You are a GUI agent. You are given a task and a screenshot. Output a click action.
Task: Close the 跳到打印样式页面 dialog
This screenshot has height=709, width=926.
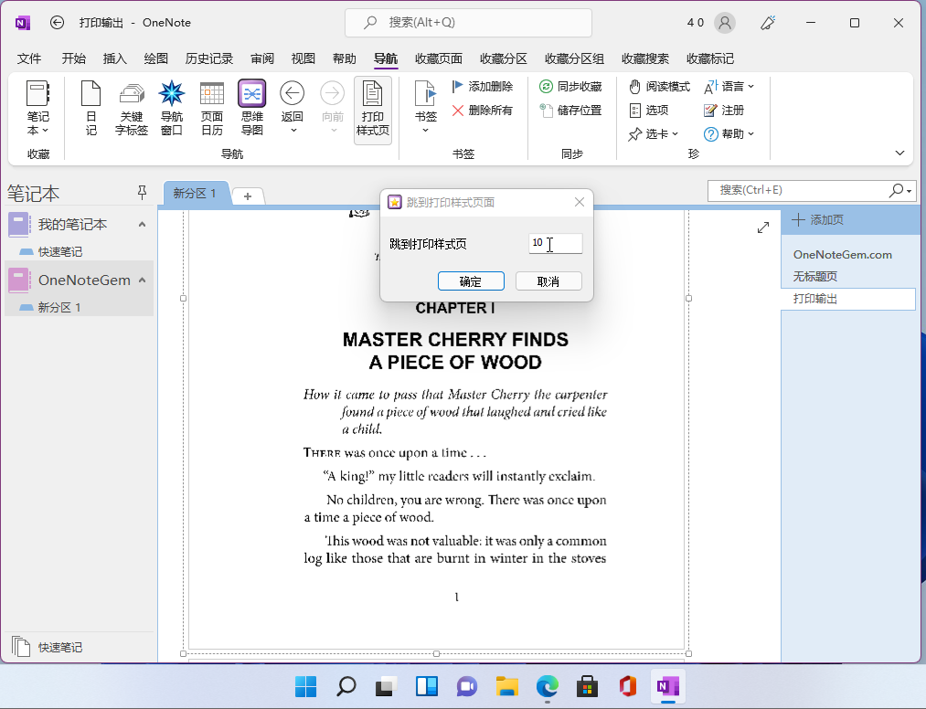[x=580, y=202]
